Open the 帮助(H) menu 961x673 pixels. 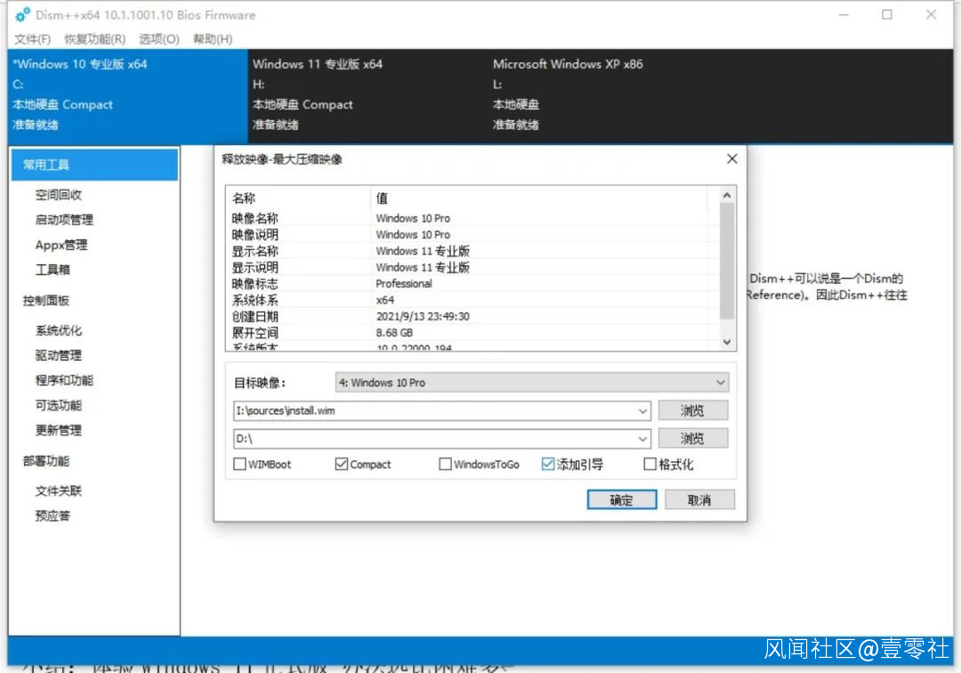coord(213,39)
